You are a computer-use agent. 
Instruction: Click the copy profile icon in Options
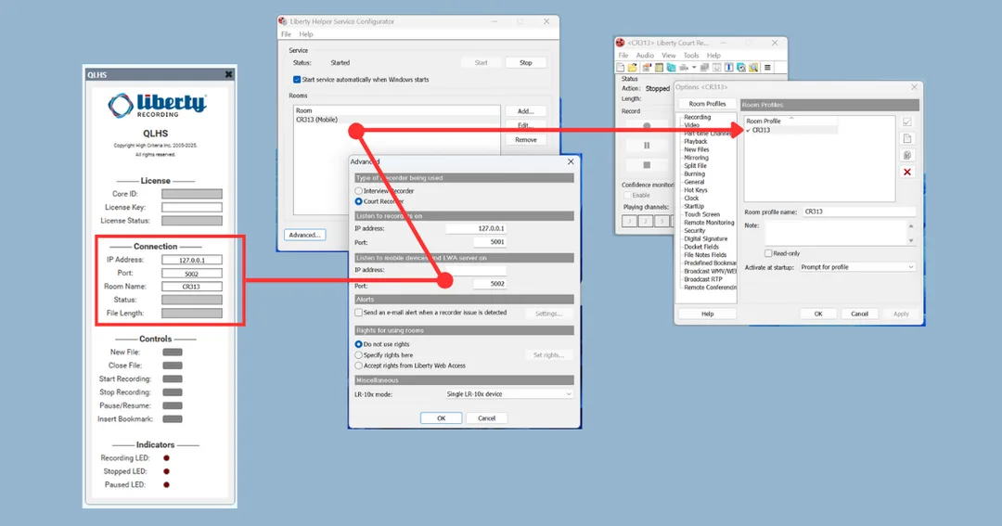[906, 155]
